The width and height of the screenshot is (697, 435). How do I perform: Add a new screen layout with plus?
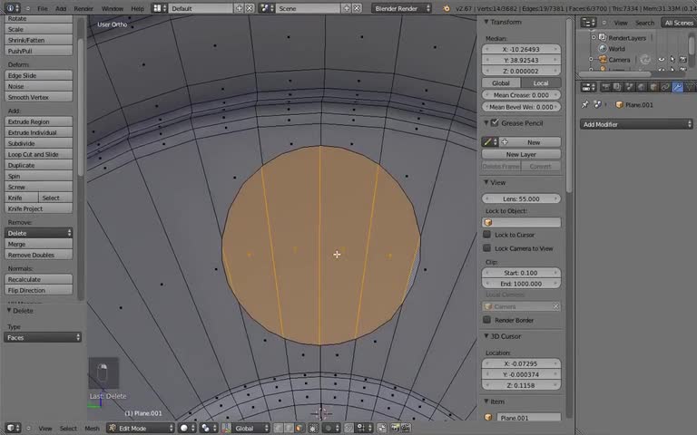[240, 8]
